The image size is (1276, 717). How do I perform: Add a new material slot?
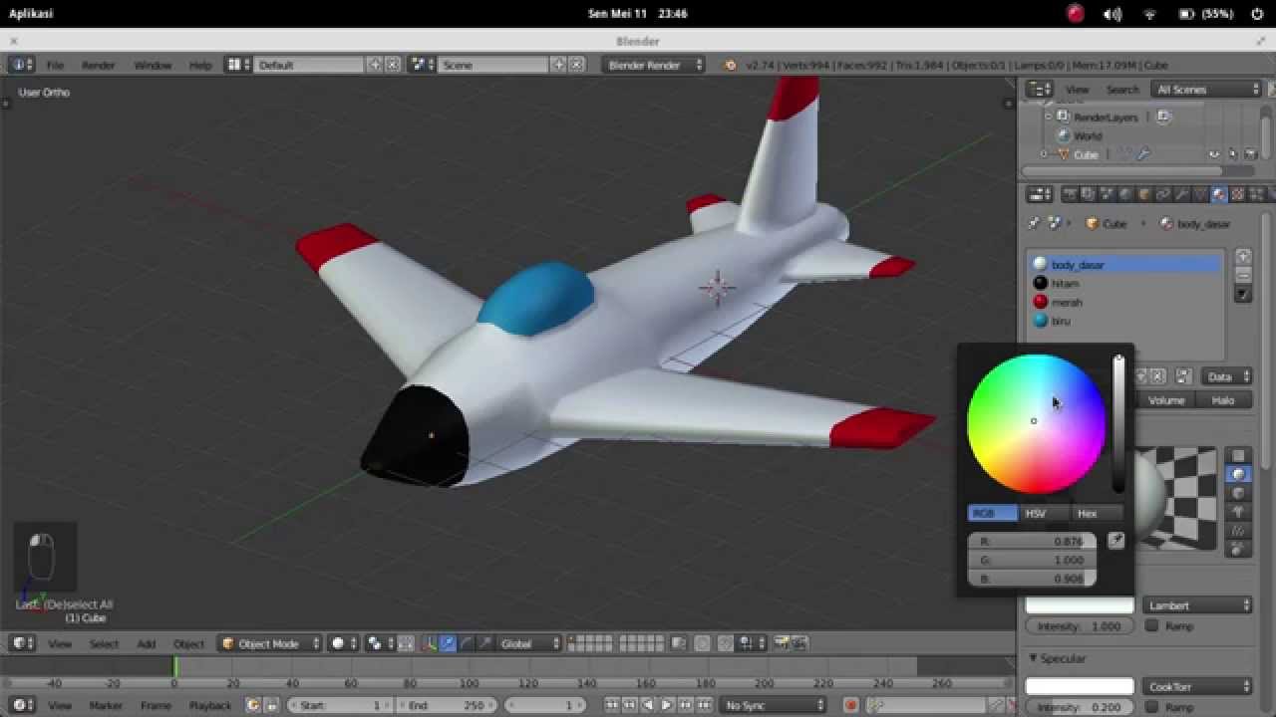[x=1243, y=257]
